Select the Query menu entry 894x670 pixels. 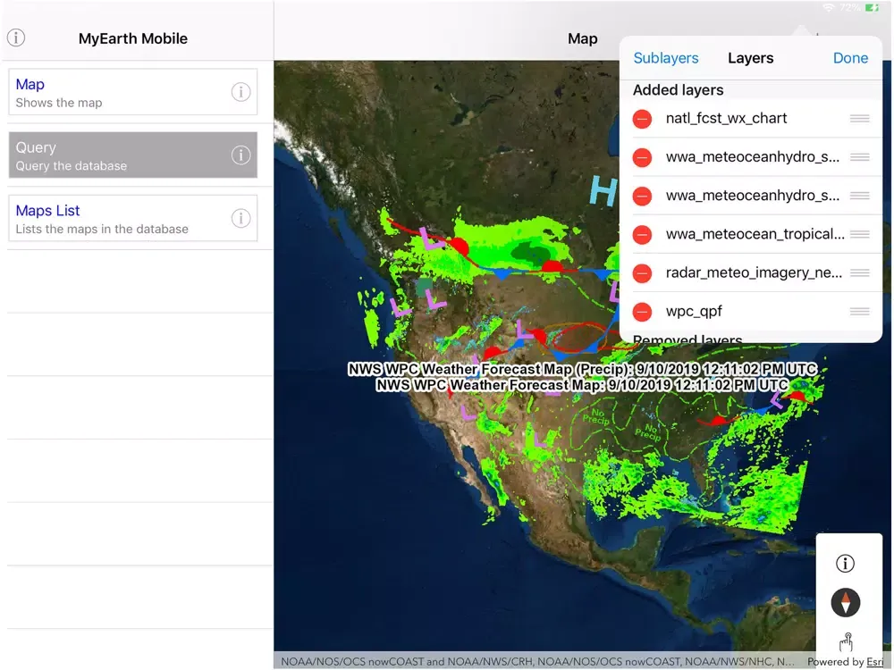click(x=133, y=155)
